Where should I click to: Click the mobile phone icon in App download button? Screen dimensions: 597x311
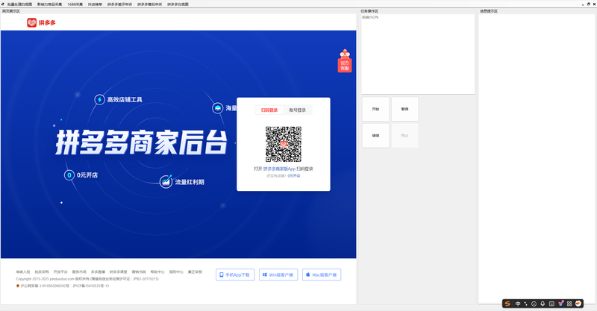click(x=221, y=274)
